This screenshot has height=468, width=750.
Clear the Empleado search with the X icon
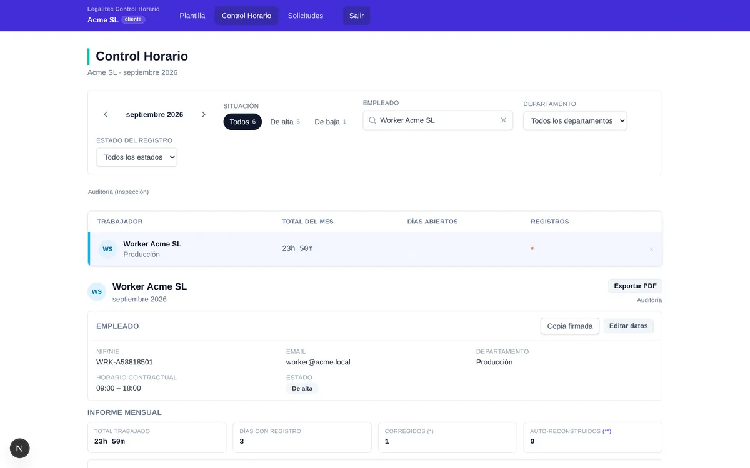pos(504,120)
